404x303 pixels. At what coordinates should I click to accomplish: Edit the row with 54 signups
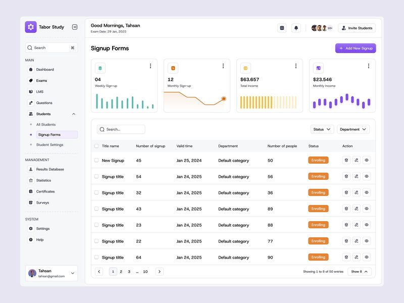[x=357, y=176]
